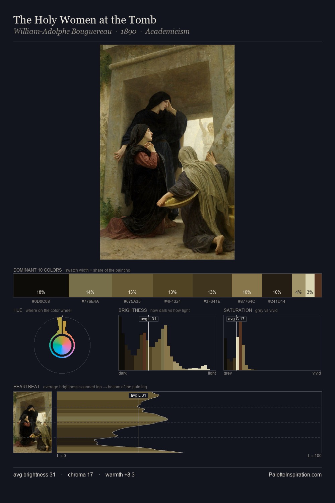
Task: Click the 'L = 0' axis label
Action: 61,456
